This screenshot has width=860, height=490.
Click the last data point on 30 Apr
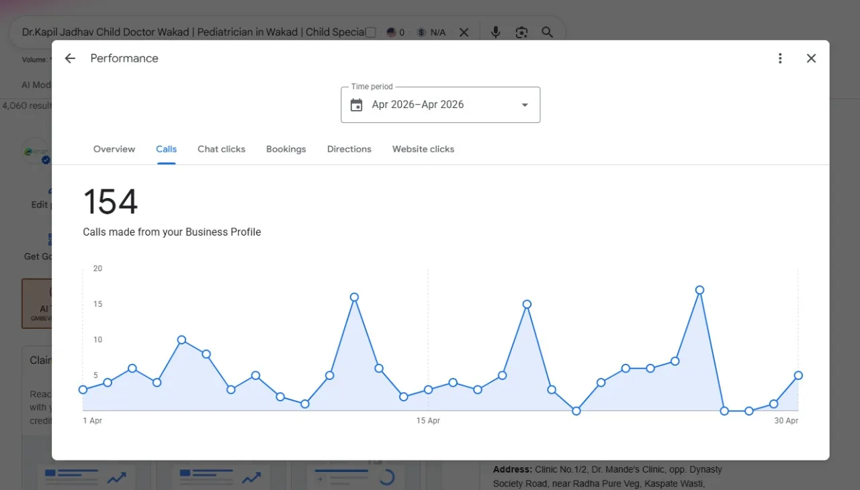pos(798,375)
